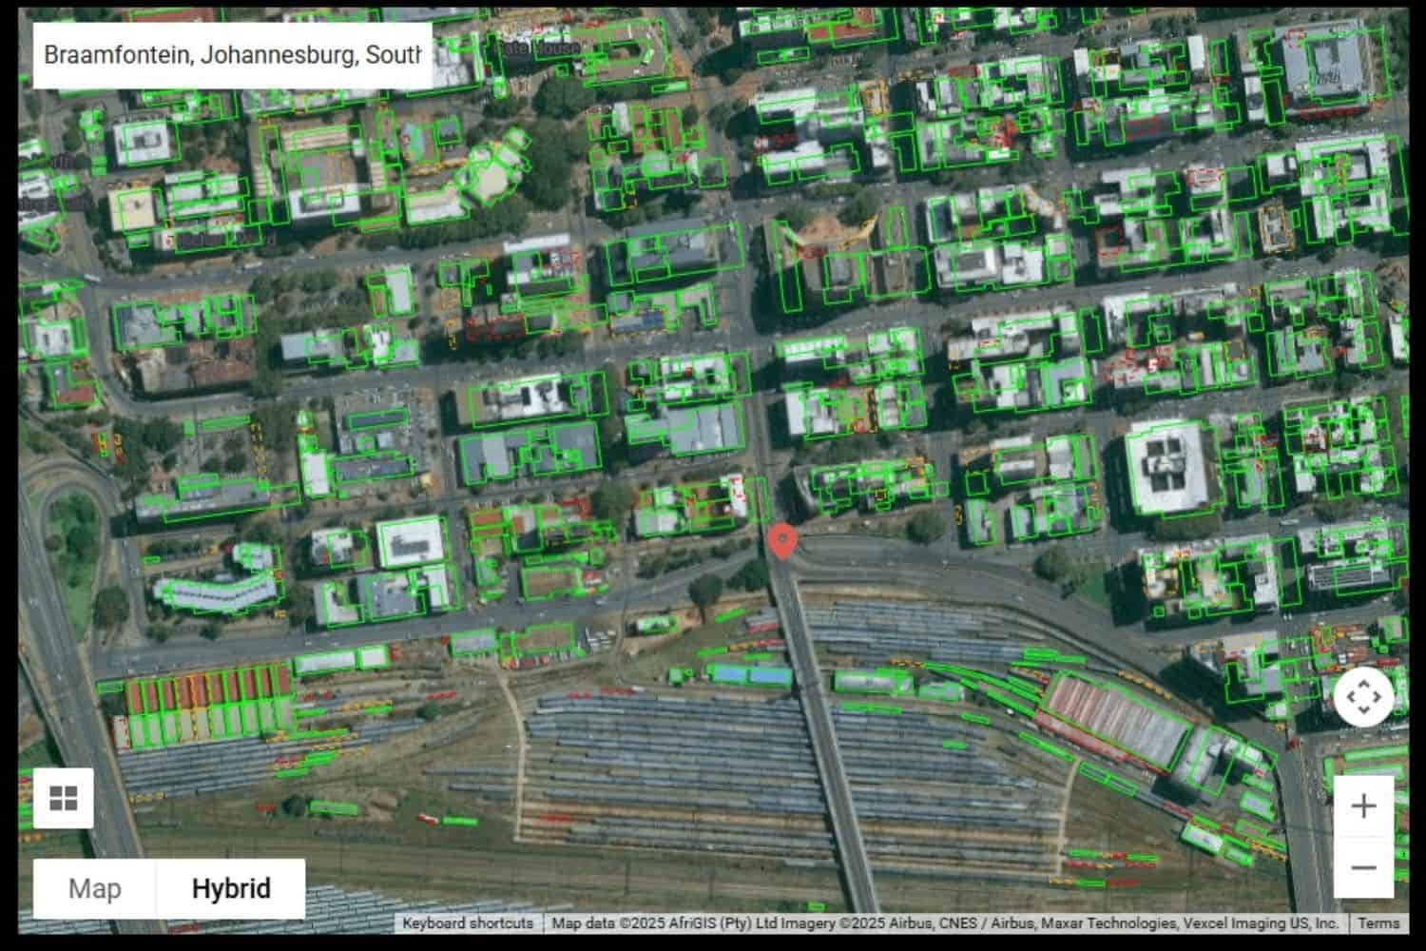Switch to the Map view
This screenshot has width=1426, height=951.
(x=95, y=889)
